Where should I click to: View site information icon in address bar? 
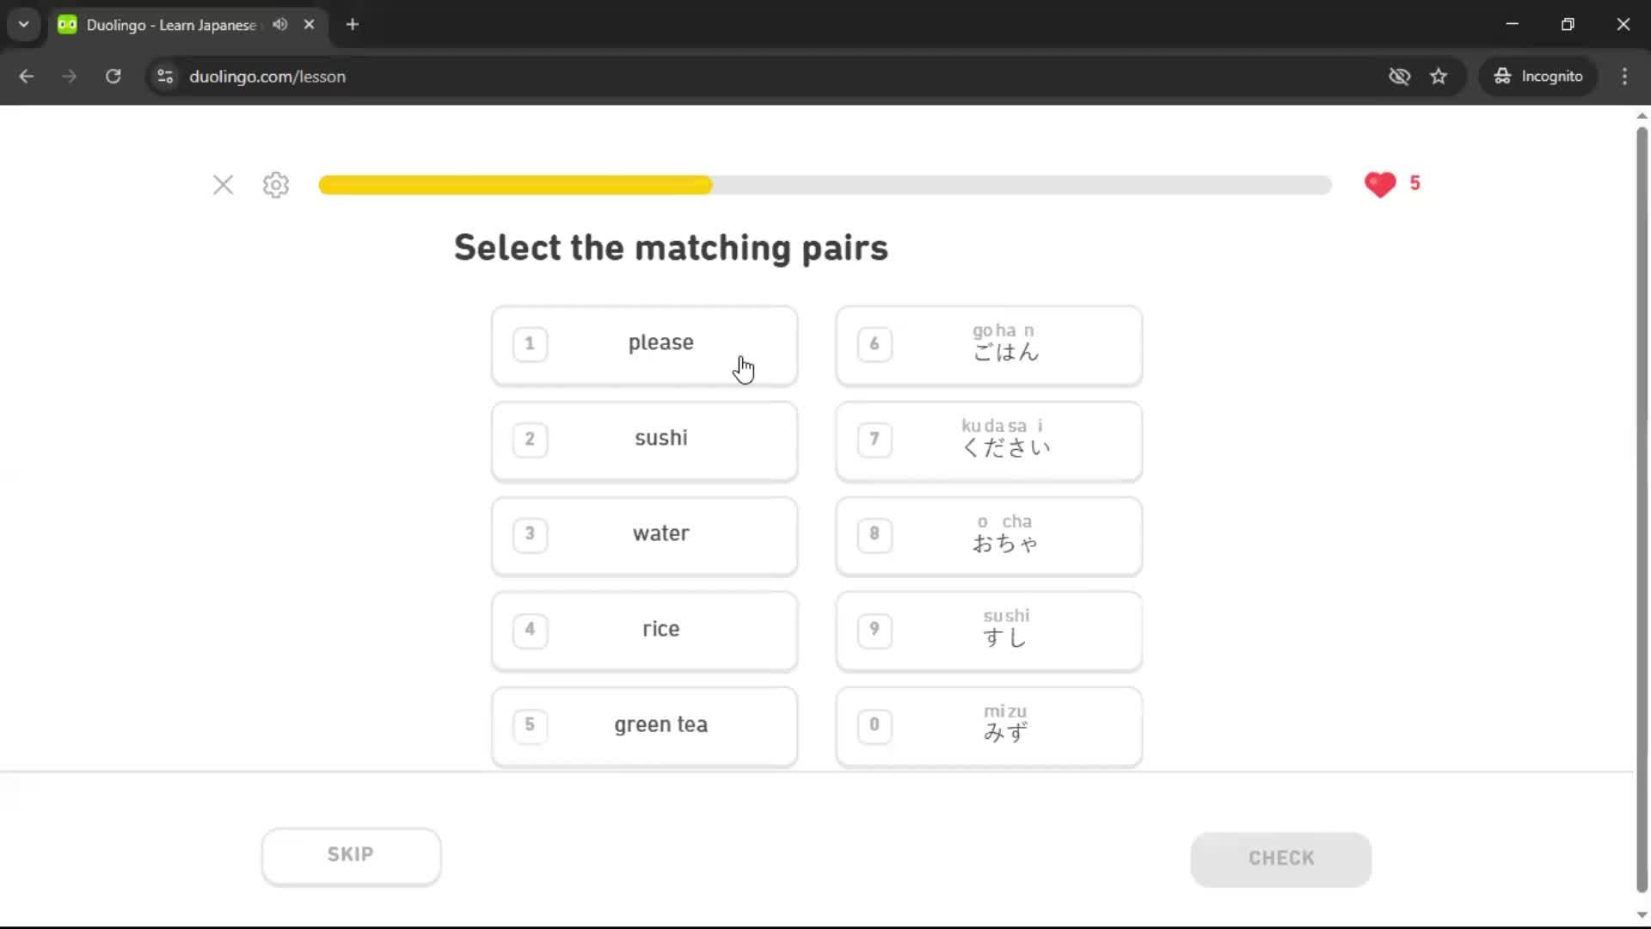[165, 77]
